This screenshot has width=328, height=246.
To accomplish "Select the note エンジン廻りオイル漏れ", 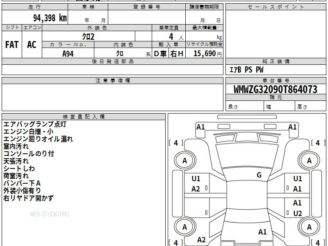I will click(x=38, y=139).
